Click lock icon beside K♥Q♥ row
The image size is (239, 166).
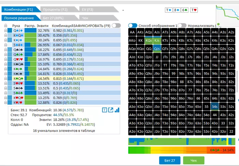(x=5, y=98)
